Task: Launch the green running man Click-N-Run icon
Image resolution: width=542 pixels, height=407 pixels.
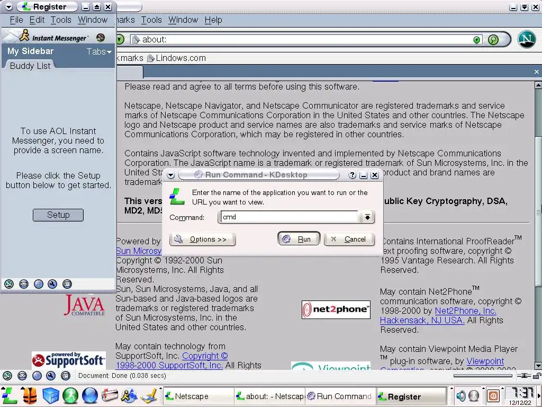Action: pyautogui.click(x=70, y=396)
